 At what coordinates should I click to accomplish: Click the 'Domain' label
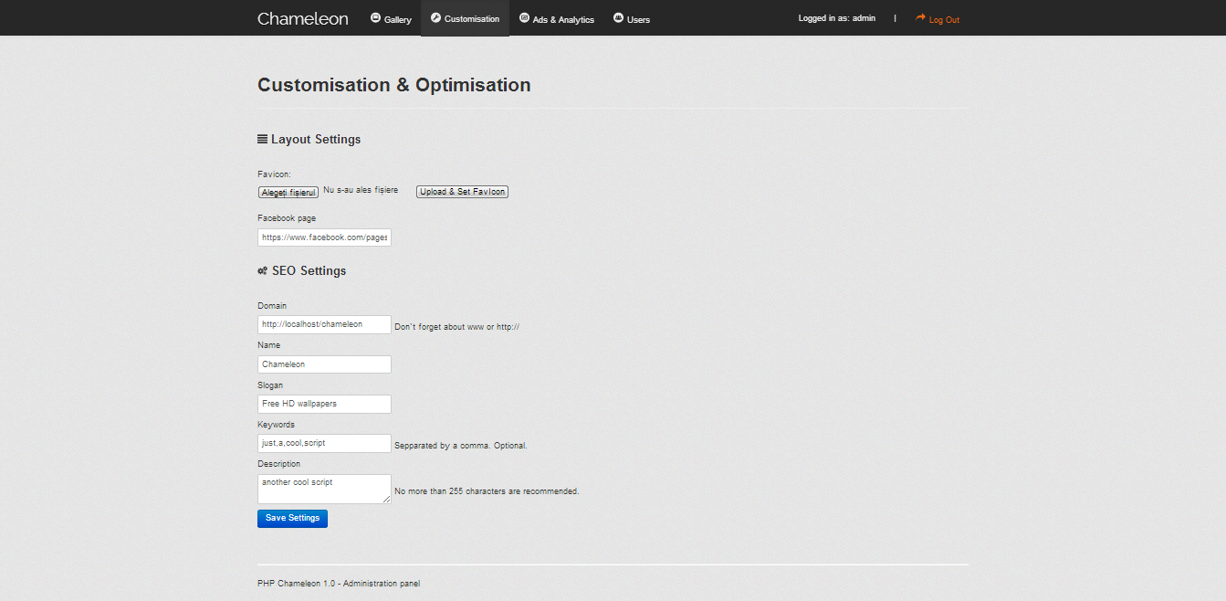tap(272, 306)
